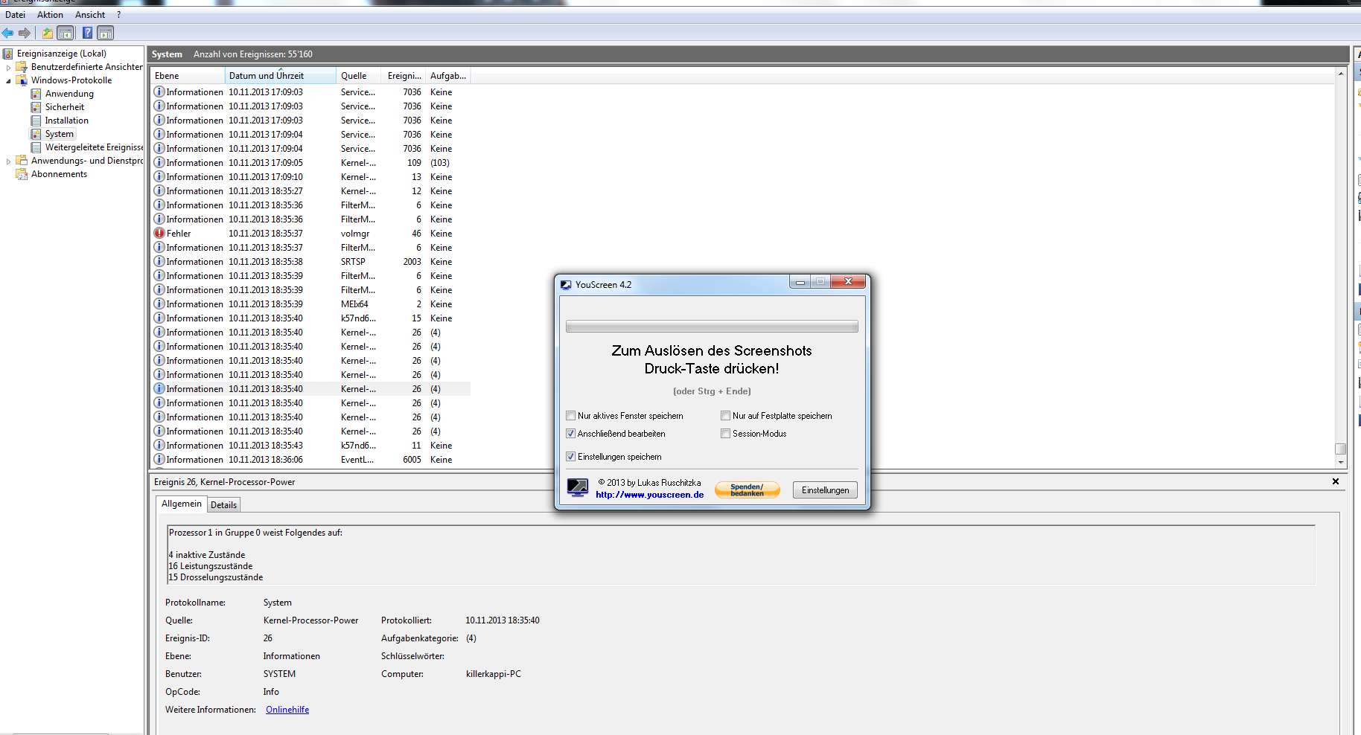Viewport: 1361px width, 735px height.
Task: Expand Anwendungs- und Dienstprotokolle tree node
Action: tap(9, 161)
